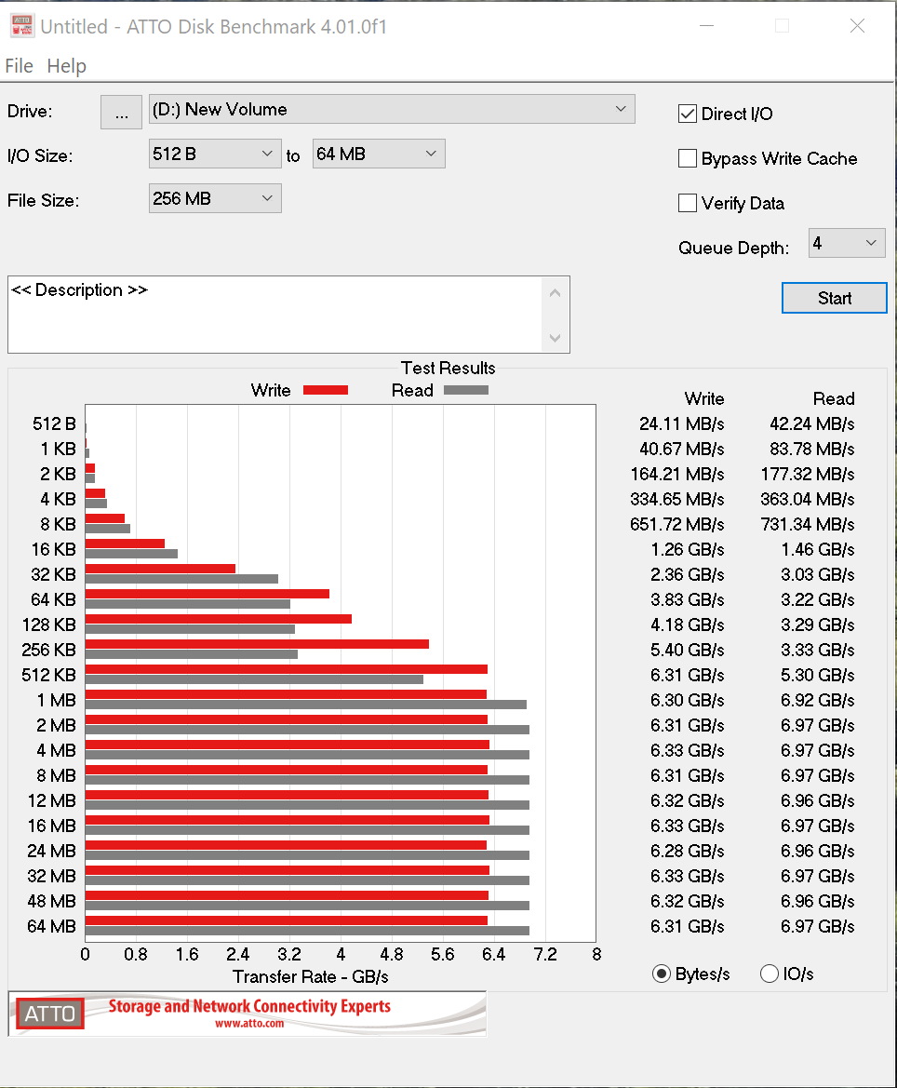This screenshot has height=1088, width=897.
Task: Click the ATTO app icon in title bar
Action: [x=21, y=26]
